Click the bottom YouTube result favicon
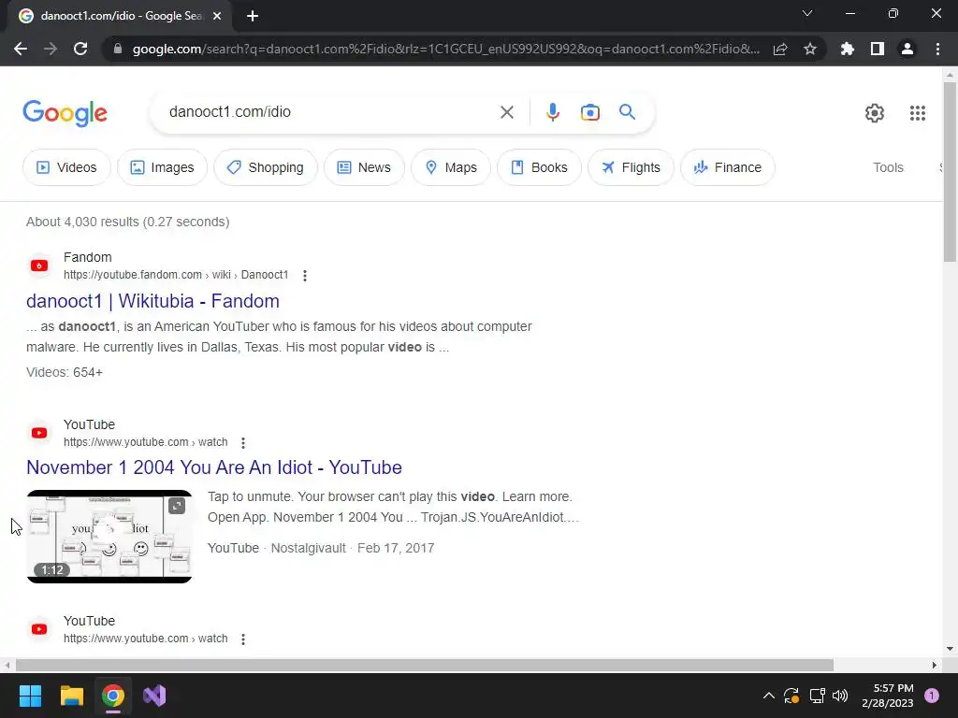This screenshot has height=718, width=958. point(39,629)
